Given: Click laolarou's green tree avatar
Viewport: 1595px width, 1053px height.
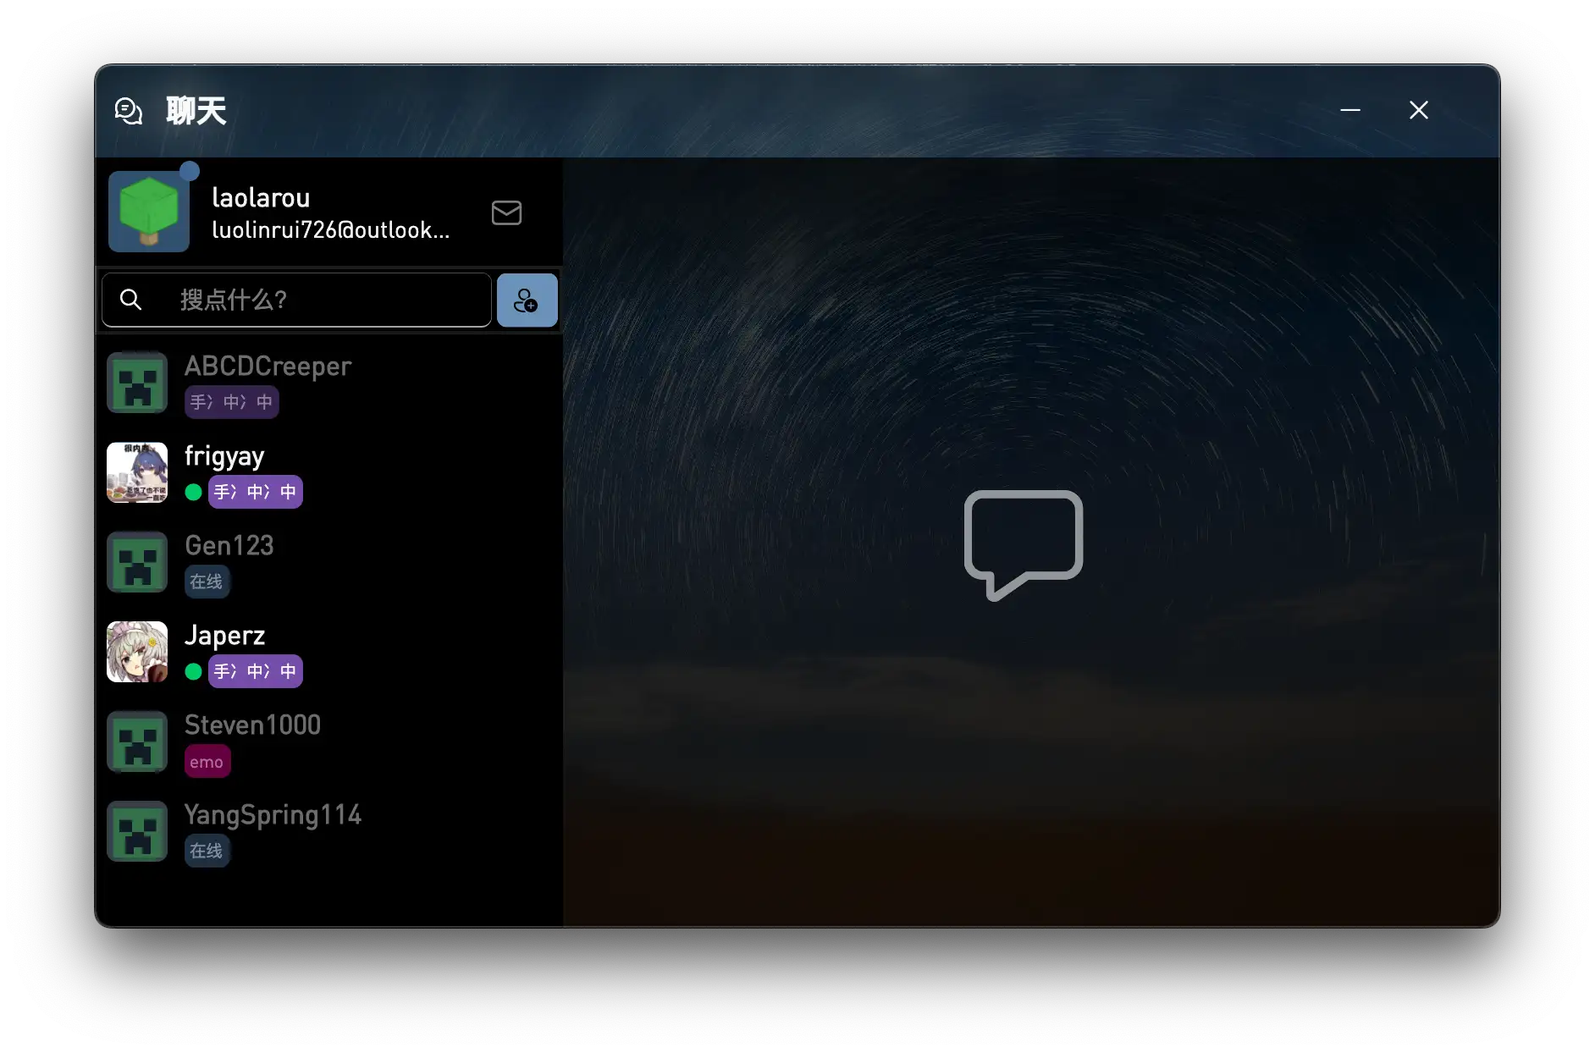Looking at the screenshot, I should [x=149, y=212].
